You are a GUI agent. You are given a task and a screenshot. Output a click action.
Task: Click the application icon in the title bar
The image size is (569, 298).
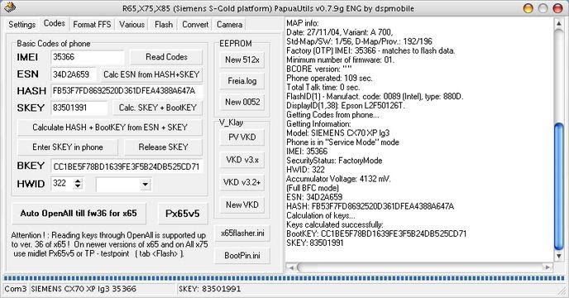10,7
